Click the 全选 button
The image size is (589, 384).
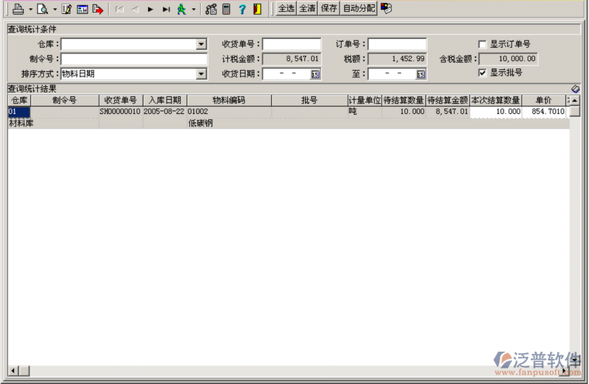pos(286,8)
